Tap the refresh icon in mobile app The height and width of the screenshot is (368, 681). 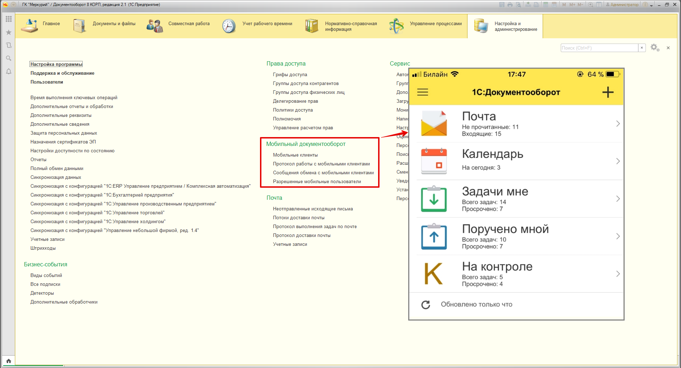click(426, 305)
